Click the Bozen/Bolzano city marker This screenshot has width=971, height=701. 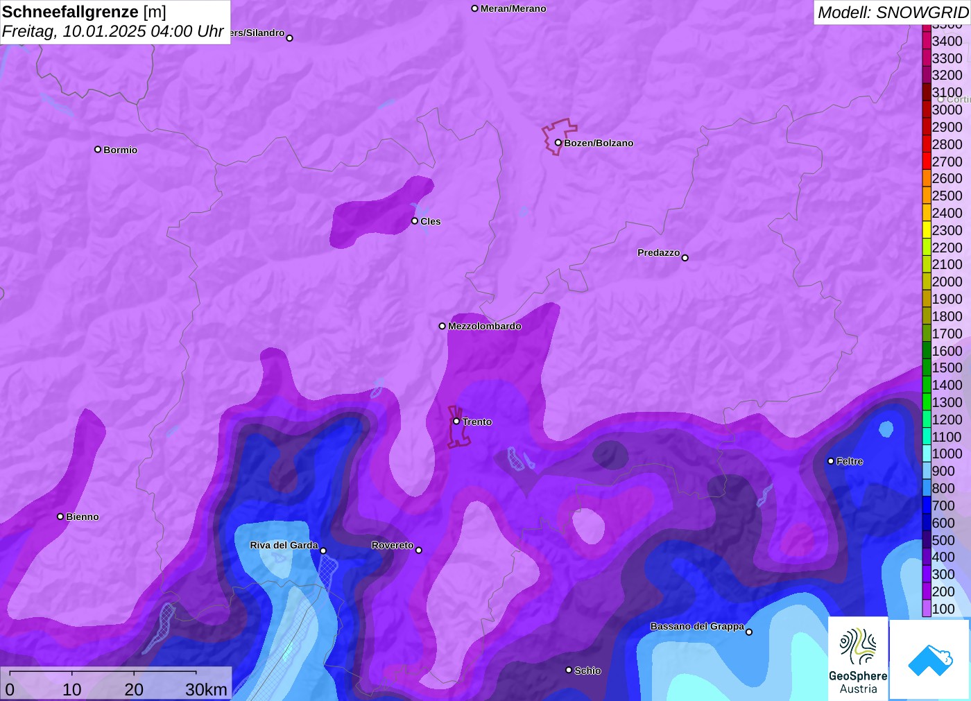558,143
